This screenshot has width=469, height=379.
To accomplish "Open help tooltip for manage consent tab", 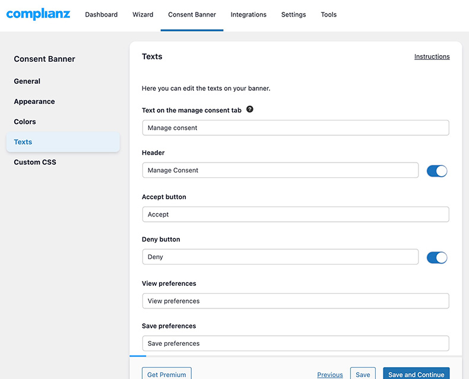I will tap(250, 109).
